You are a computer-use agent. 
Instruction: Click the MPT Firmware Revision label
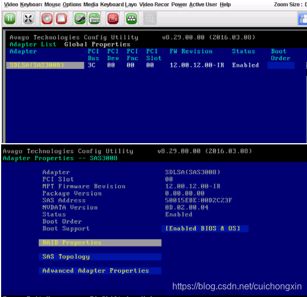[84, 186]
